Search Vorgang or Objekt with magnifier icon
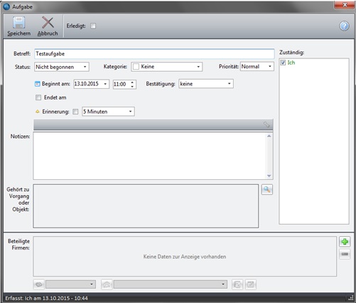This screenshot has width=356, height=303. (267, 190)
